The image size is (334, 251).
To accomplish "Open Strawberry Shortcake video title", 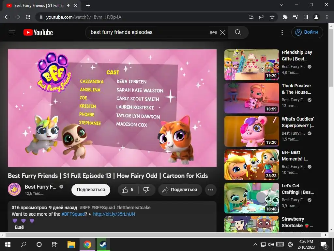I will (297, 222).
